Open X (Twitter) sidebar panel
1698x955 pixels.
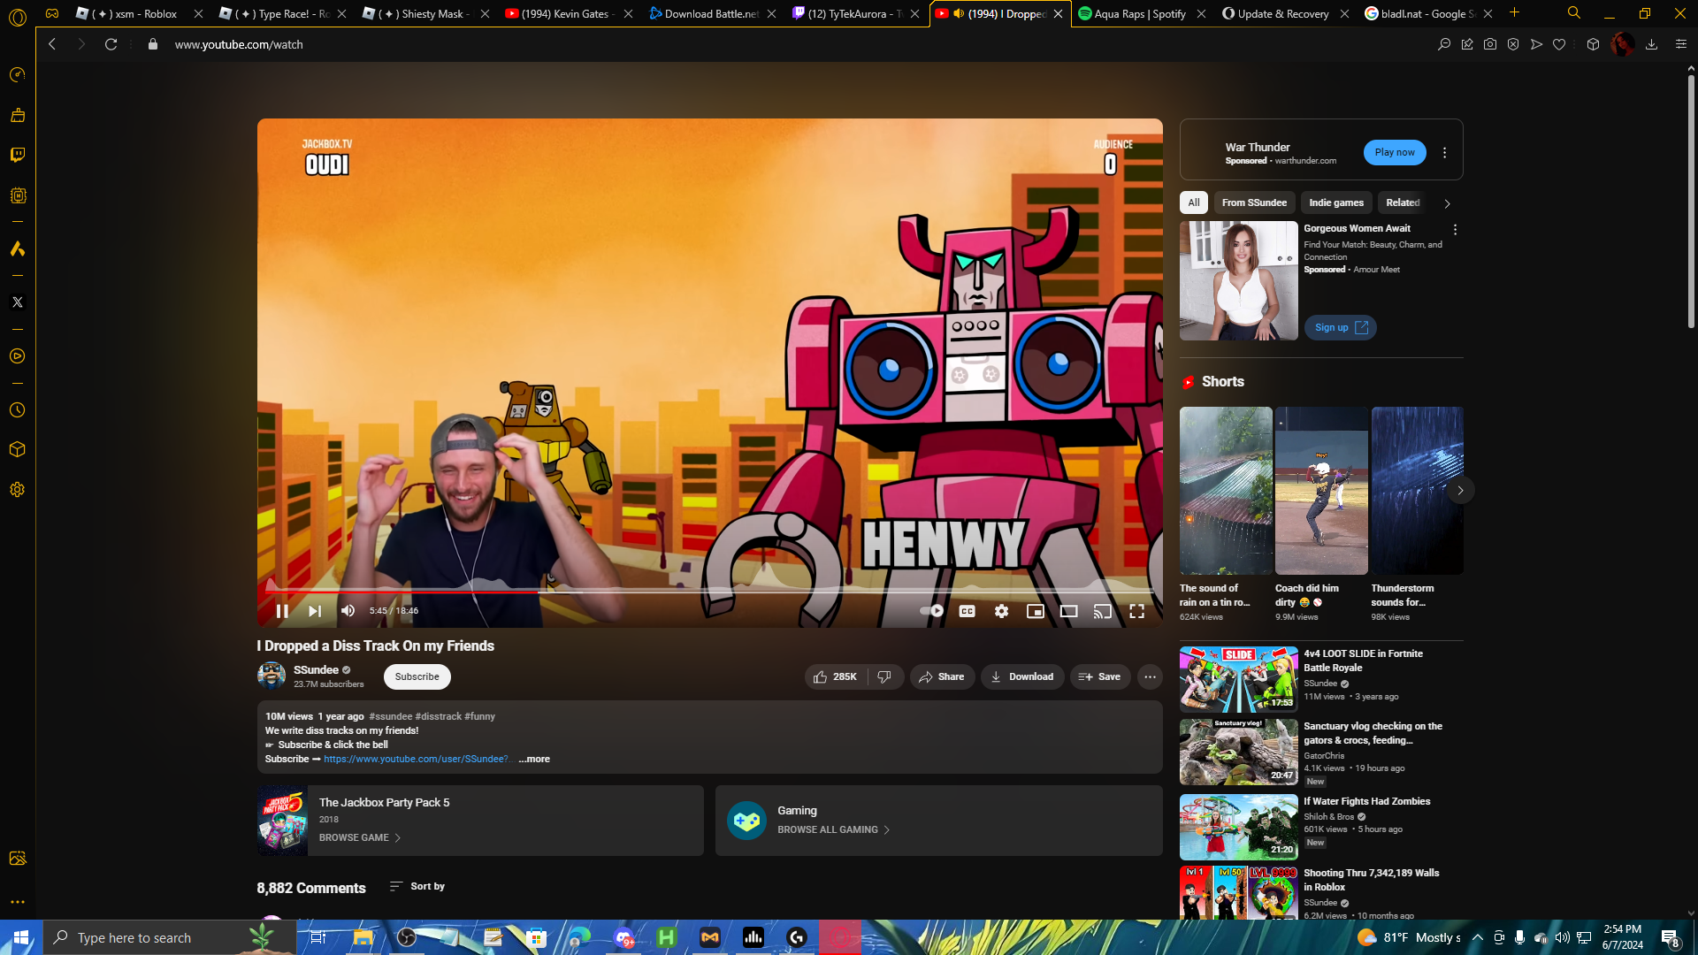pos(17,302)
